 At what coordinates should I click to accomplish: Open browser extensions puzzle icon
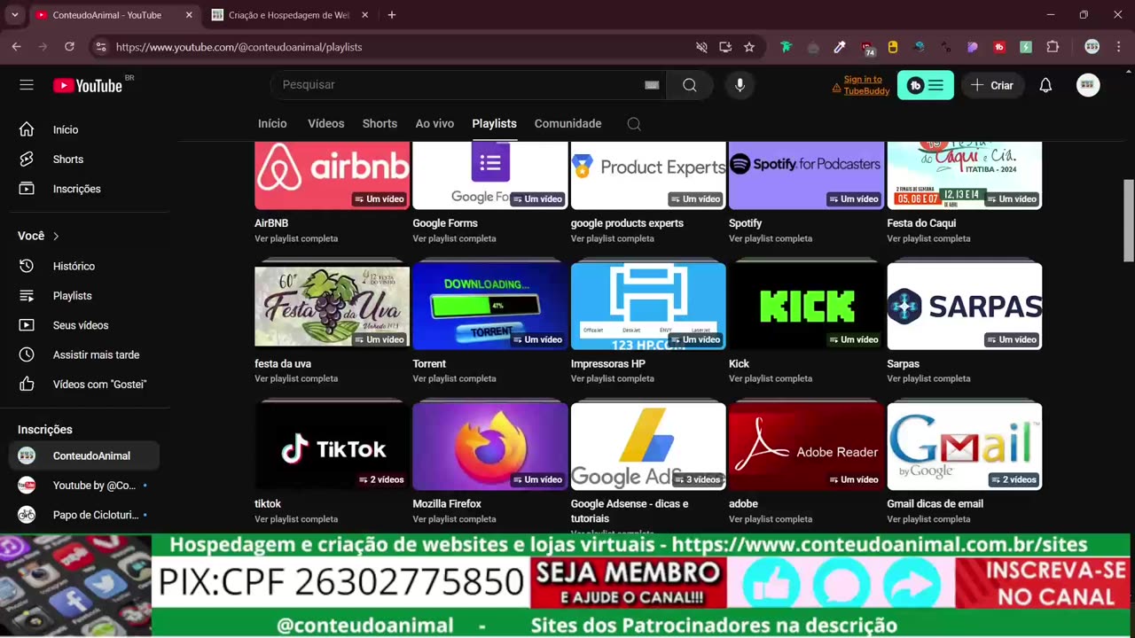pos(1053,47)
